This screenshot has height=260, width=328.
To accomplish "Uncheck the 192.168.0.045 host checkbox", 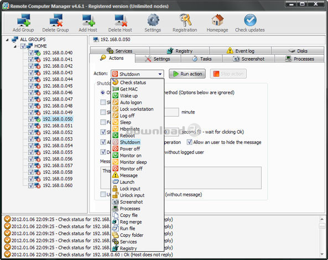I will point(31,86).
